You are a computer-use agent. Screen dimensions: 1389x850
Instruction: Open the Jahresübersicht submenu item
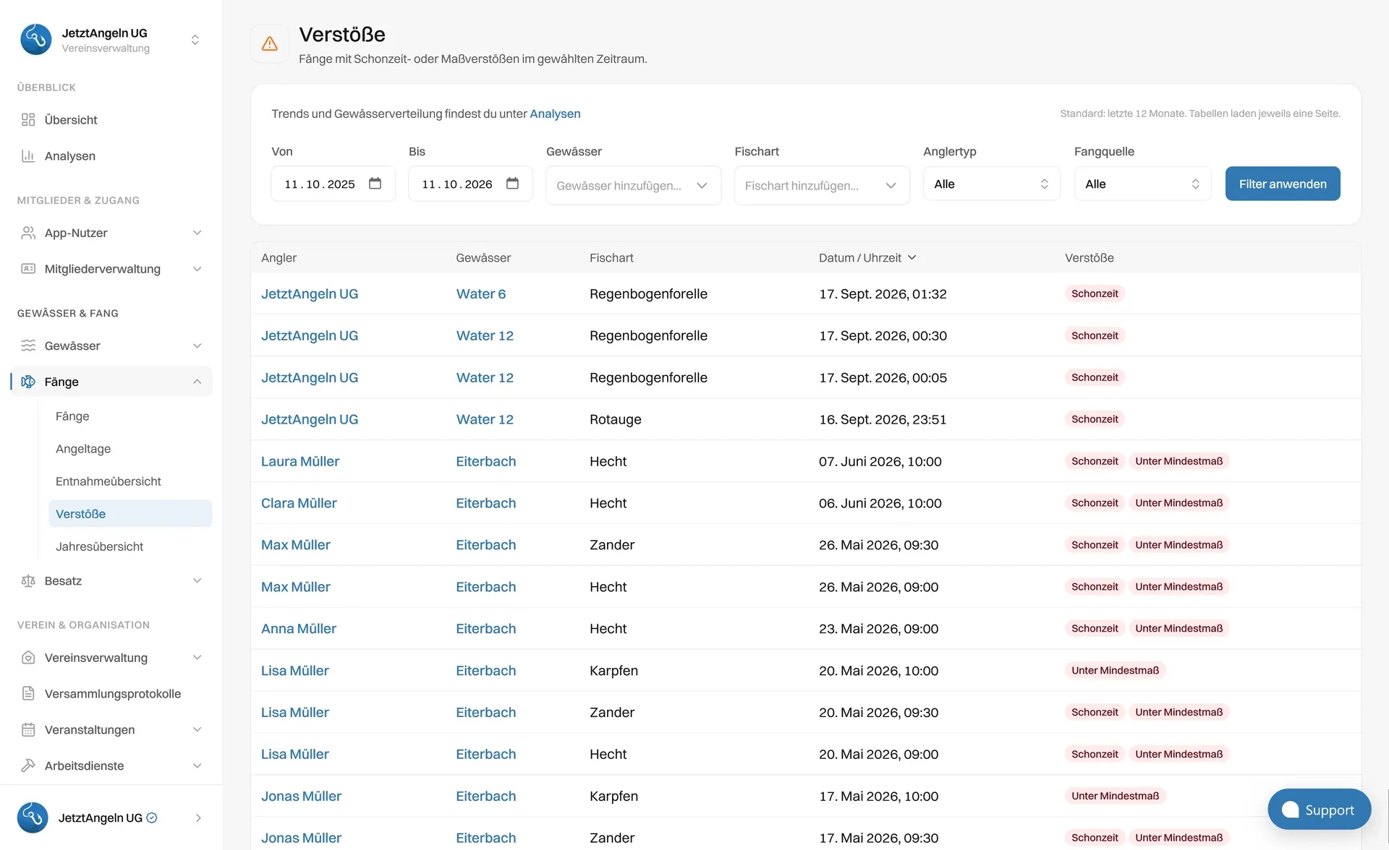pyautogui.click(x=99, y=546)
